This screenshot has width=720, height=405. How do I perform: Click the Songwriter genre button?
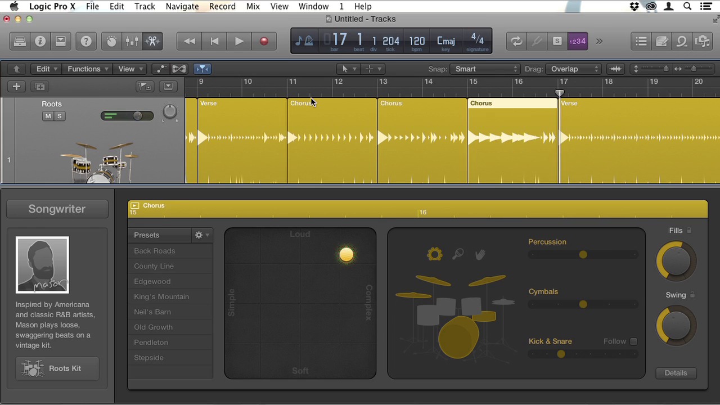pos(57,209)
